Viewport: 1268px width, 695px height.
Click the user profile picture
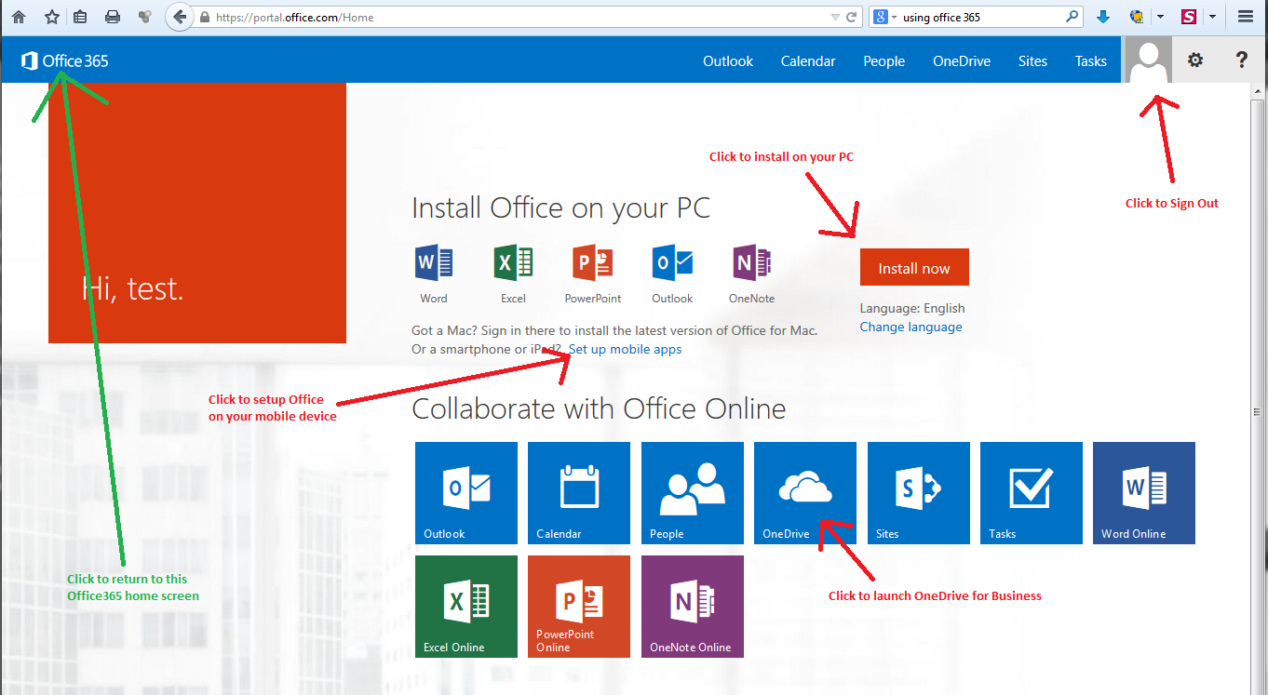[x=1149, y=60]
